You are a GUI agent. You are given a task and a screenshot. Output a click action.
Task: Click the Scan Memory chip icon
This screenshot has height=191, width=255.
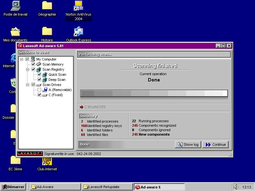coord(39,64)
